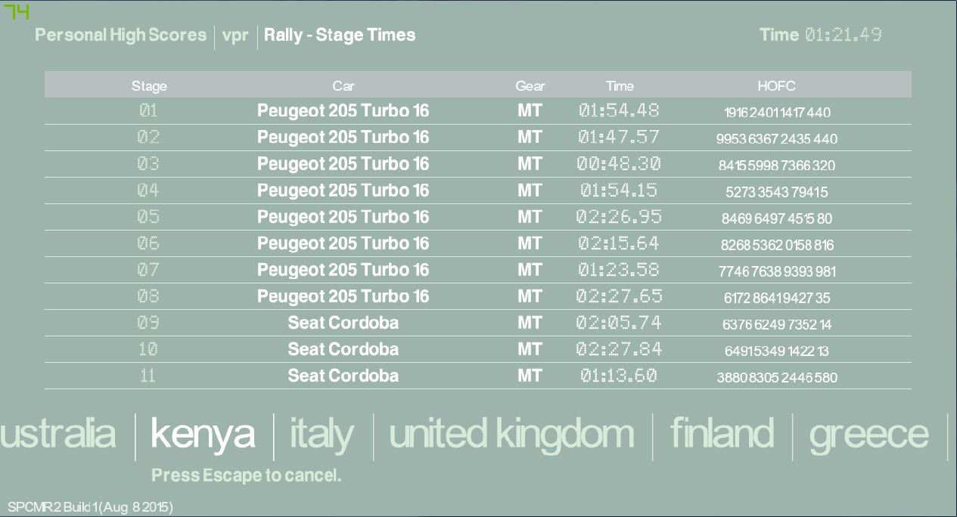This screenshot has width=957, height=517.
Task: Open the greece country tab
Action: pos(868,434)
